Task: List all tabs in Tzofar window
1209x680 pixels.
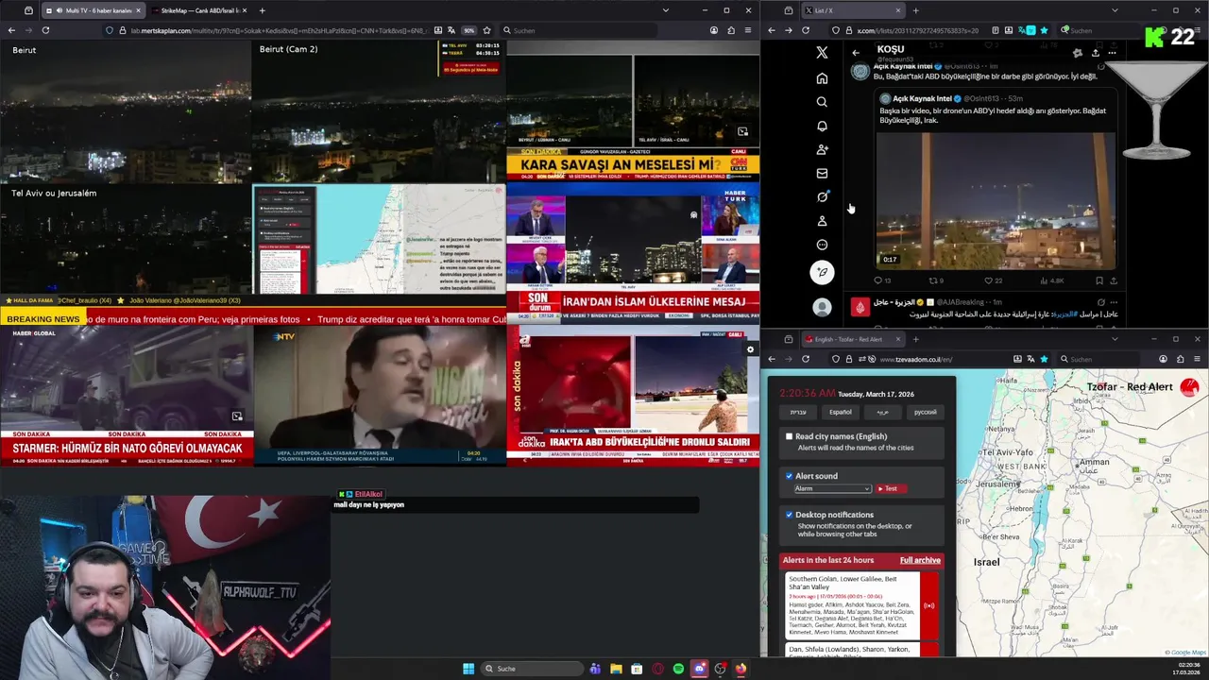Action: tap(1115, 339)
